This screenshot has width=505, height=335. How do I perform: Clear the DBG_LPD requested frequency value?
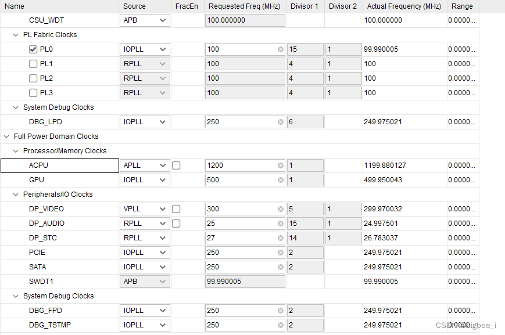[281, 121]
